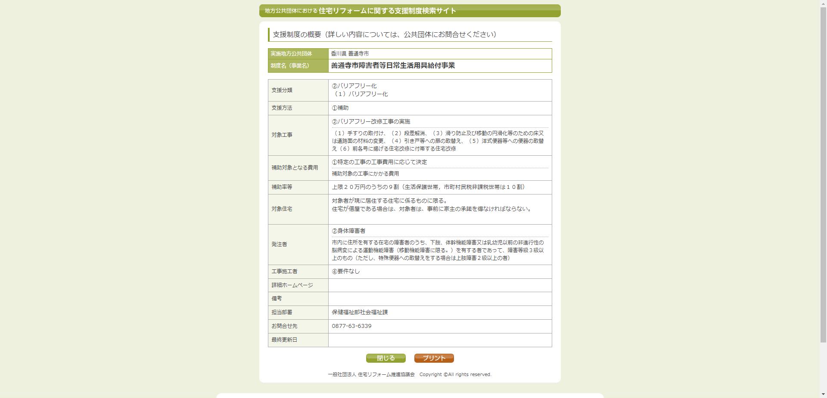This screenshot has width=827, height=398.
Task: Click the 閉じる button
Action: coord(386,358)
